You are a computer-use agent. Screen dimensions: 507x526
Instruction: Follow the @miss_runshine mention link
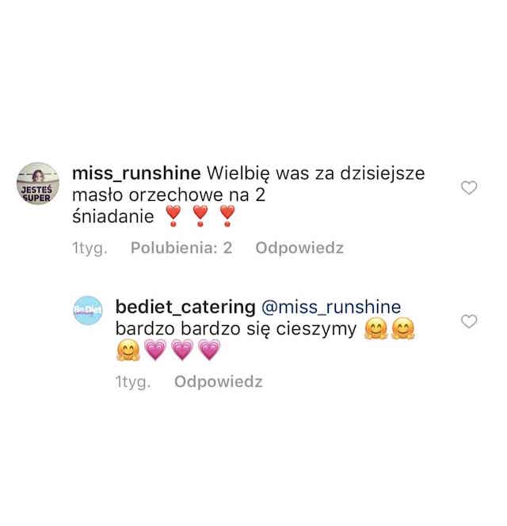(331, 307)
